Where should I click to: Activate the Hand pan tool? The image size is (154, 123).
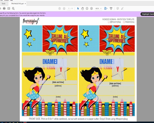[82, 9]
